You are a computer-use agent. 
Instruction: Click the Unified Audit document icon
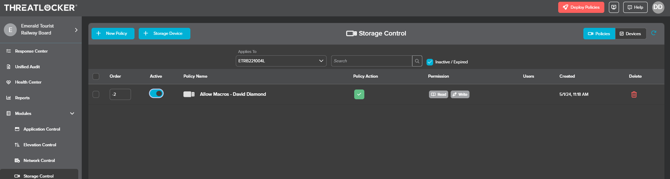(x=9, y=67)
